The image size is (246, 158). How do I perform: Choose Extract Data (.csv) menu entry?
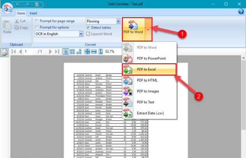coord(150,113)
